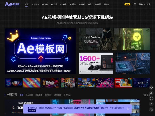The height and width of the screenshot is (116, 155).
Task: Click the AE模闆 section heading
Action: 12,95
